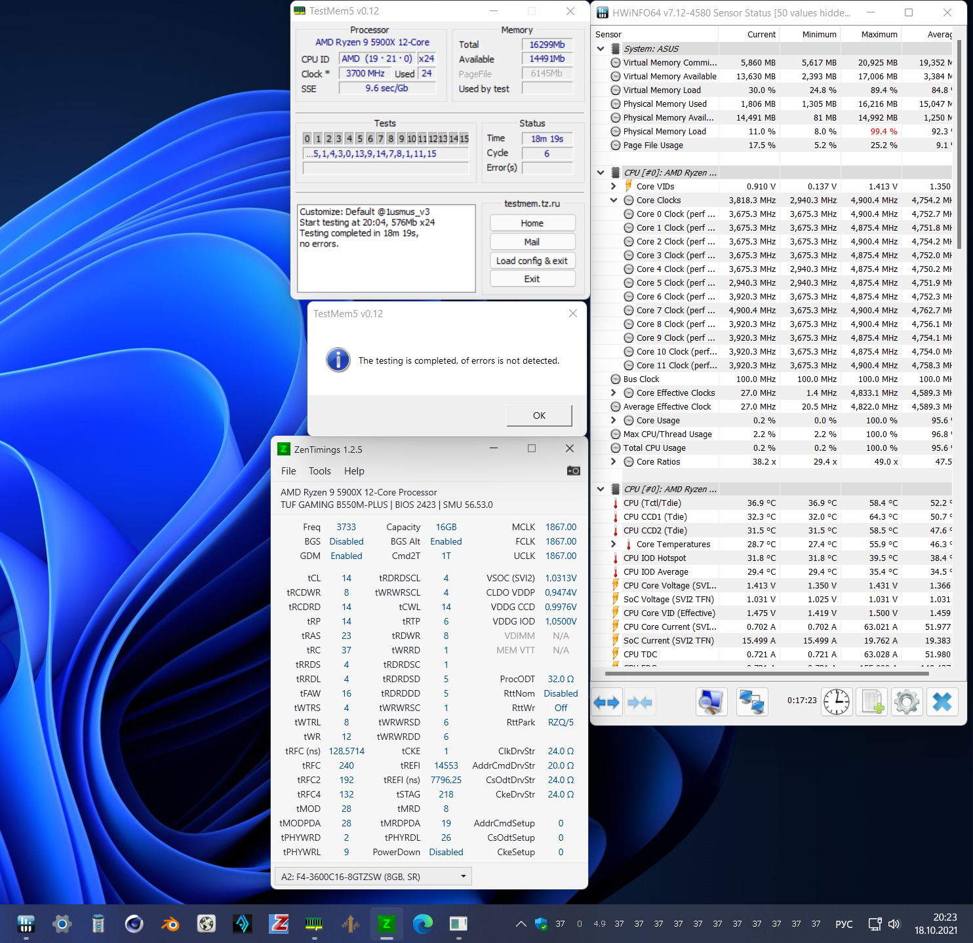Viewport: 973px width, 943px height.
Task: Start sensor logging with the sheet-plus icon
Action: (x=872, y=702)
